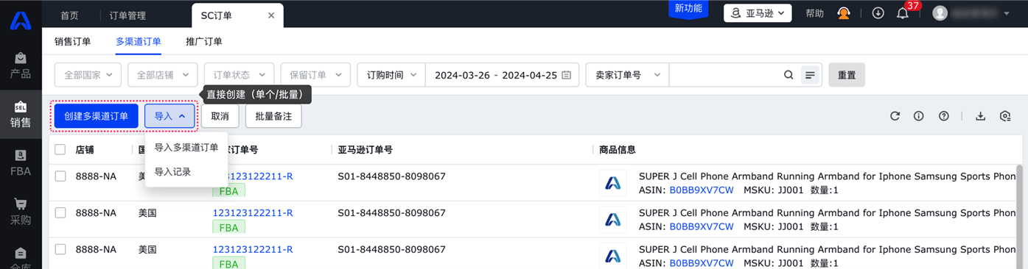Open the FBA sidebar section
The width and height of the screenshot is (1028, 269).
coord(21,163)
